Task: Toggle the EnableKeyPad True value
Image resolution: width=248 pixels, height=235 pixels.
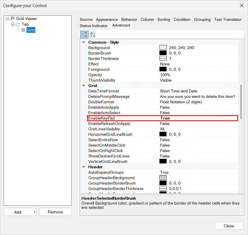Action: (198, 118)
